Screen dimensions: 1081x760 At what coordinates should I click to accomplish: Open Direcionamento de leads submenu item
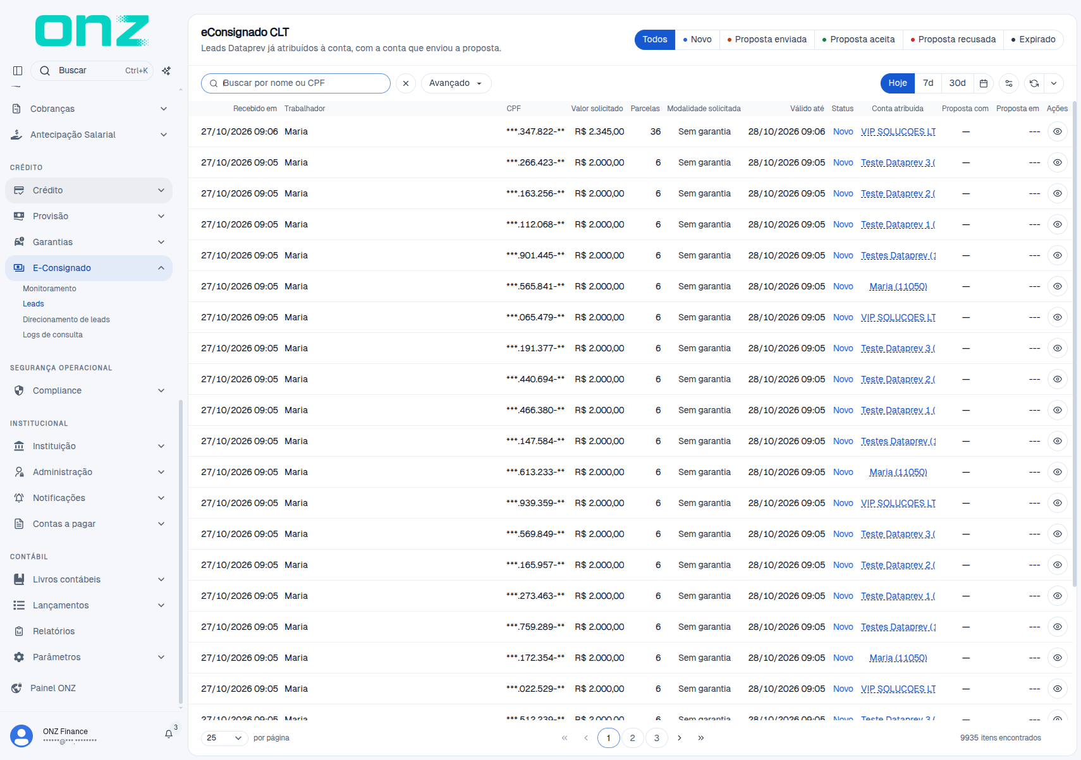click(x=66, y=320)
